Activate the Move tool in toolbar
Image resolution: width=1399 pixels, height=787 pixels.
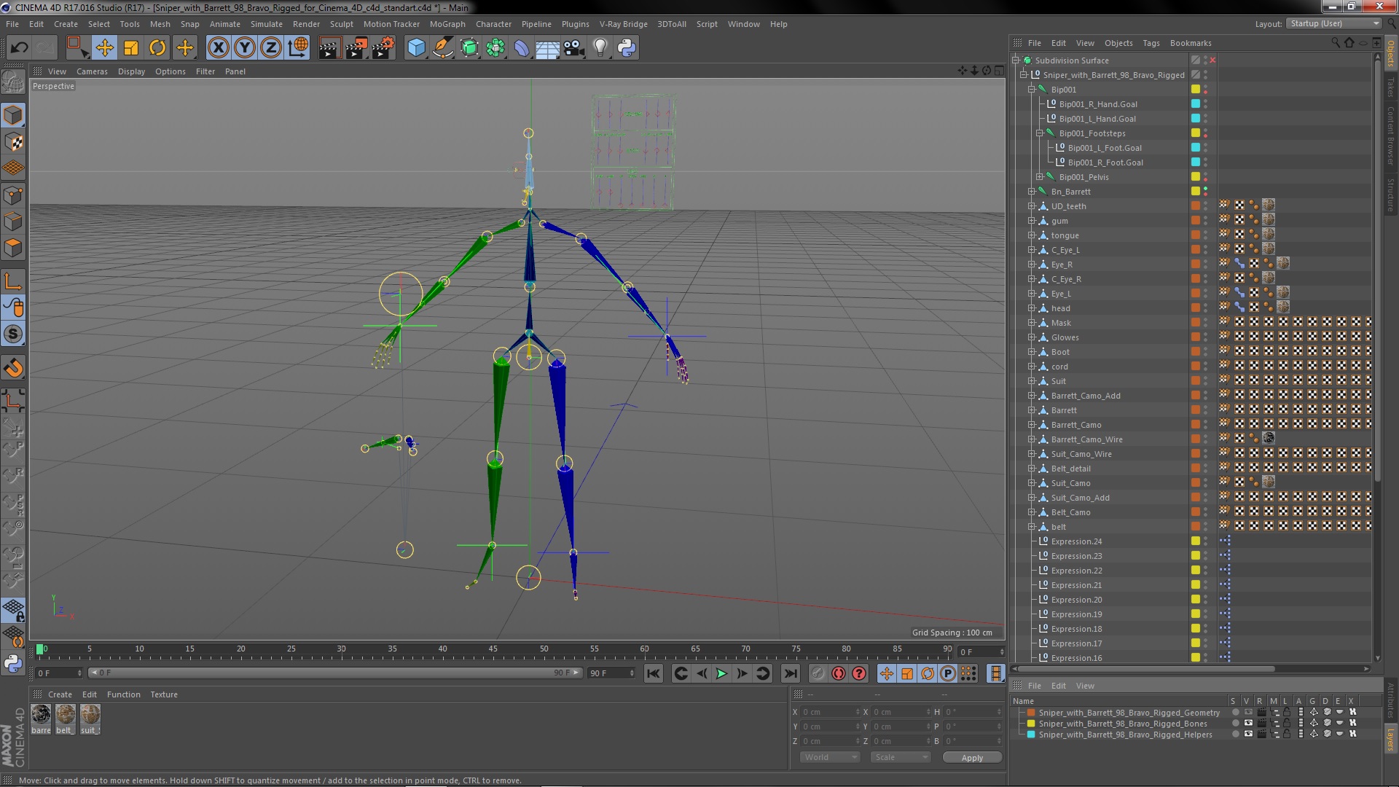pyautogui.click(x=104, y=48)
